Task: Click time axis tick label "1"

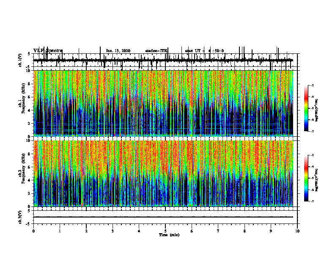Action: coord(60,231)
